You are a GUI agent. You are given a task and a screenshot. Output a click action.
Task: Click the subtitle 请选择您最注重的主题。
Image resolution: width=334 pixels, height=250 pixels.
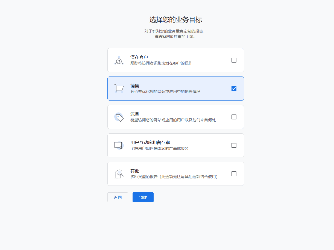[175, 37]
